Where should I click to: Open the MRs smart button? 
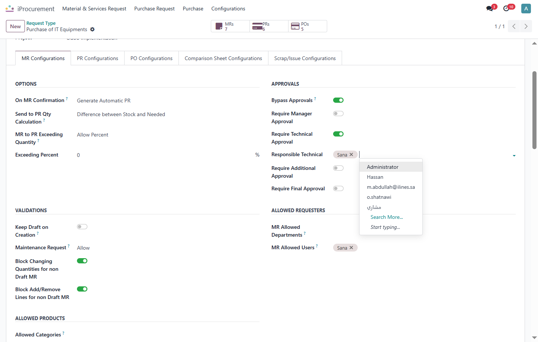[231, 26]
